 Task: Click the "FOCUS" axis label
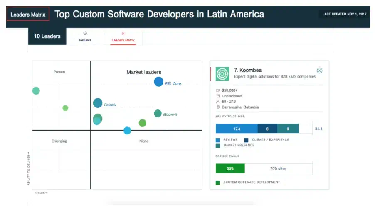[41, 193]
